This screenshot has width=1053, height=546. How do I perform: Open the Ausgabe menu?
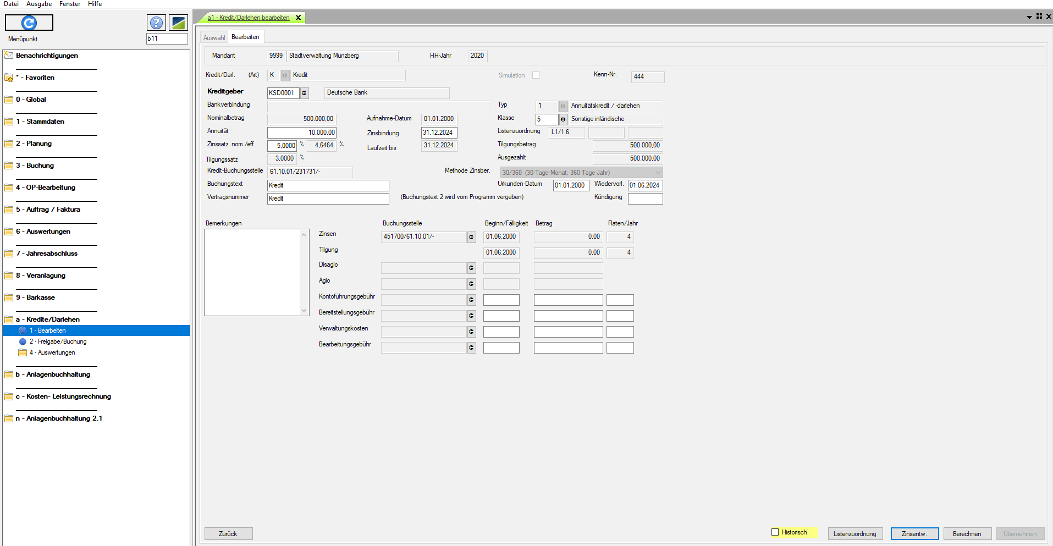point(39,4)
